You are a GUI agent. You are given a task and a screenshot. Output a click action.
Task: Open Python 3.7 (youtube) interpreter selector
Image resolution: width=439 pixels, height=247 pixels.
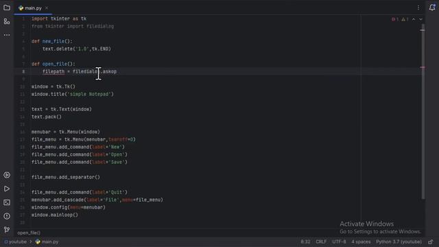click(x=399, y=242)
